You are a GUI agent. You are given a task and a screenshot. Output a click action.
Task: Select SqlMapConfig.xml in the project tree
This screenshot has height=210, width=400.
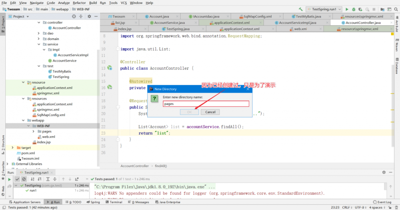point(50,115)
